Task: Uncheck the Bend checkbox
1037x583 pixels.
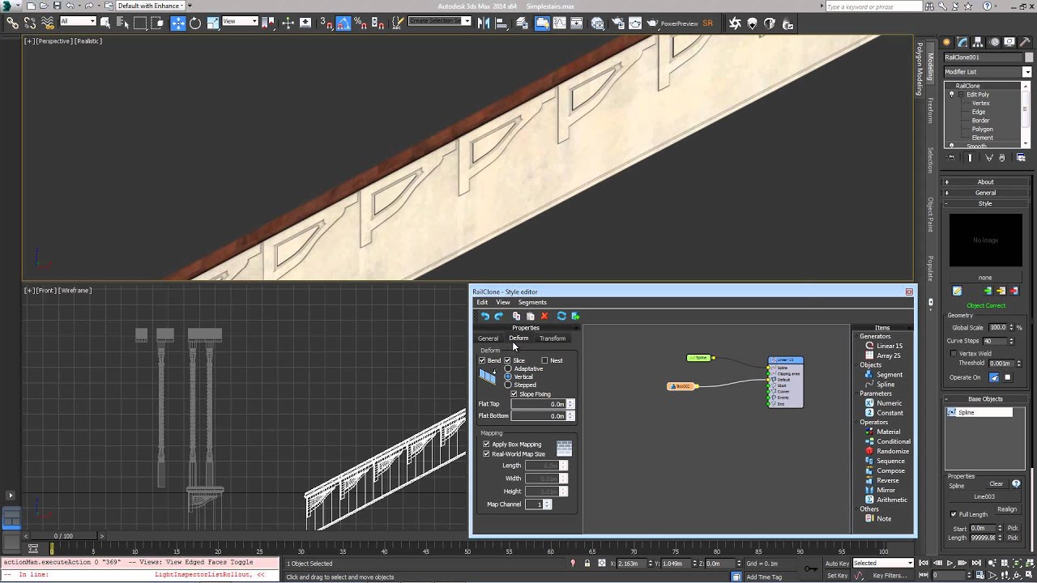Action: (x=483, y=360)
